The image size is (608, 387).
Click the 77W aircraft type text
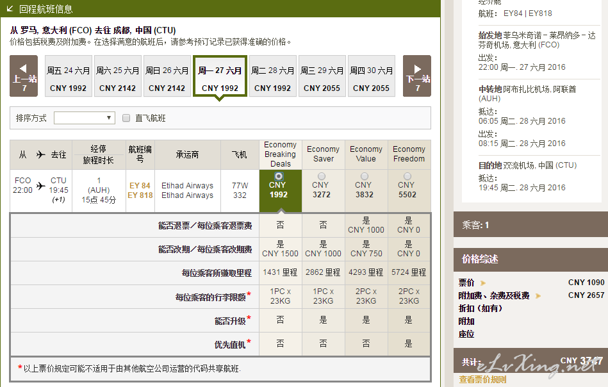(x=240, y=186)
